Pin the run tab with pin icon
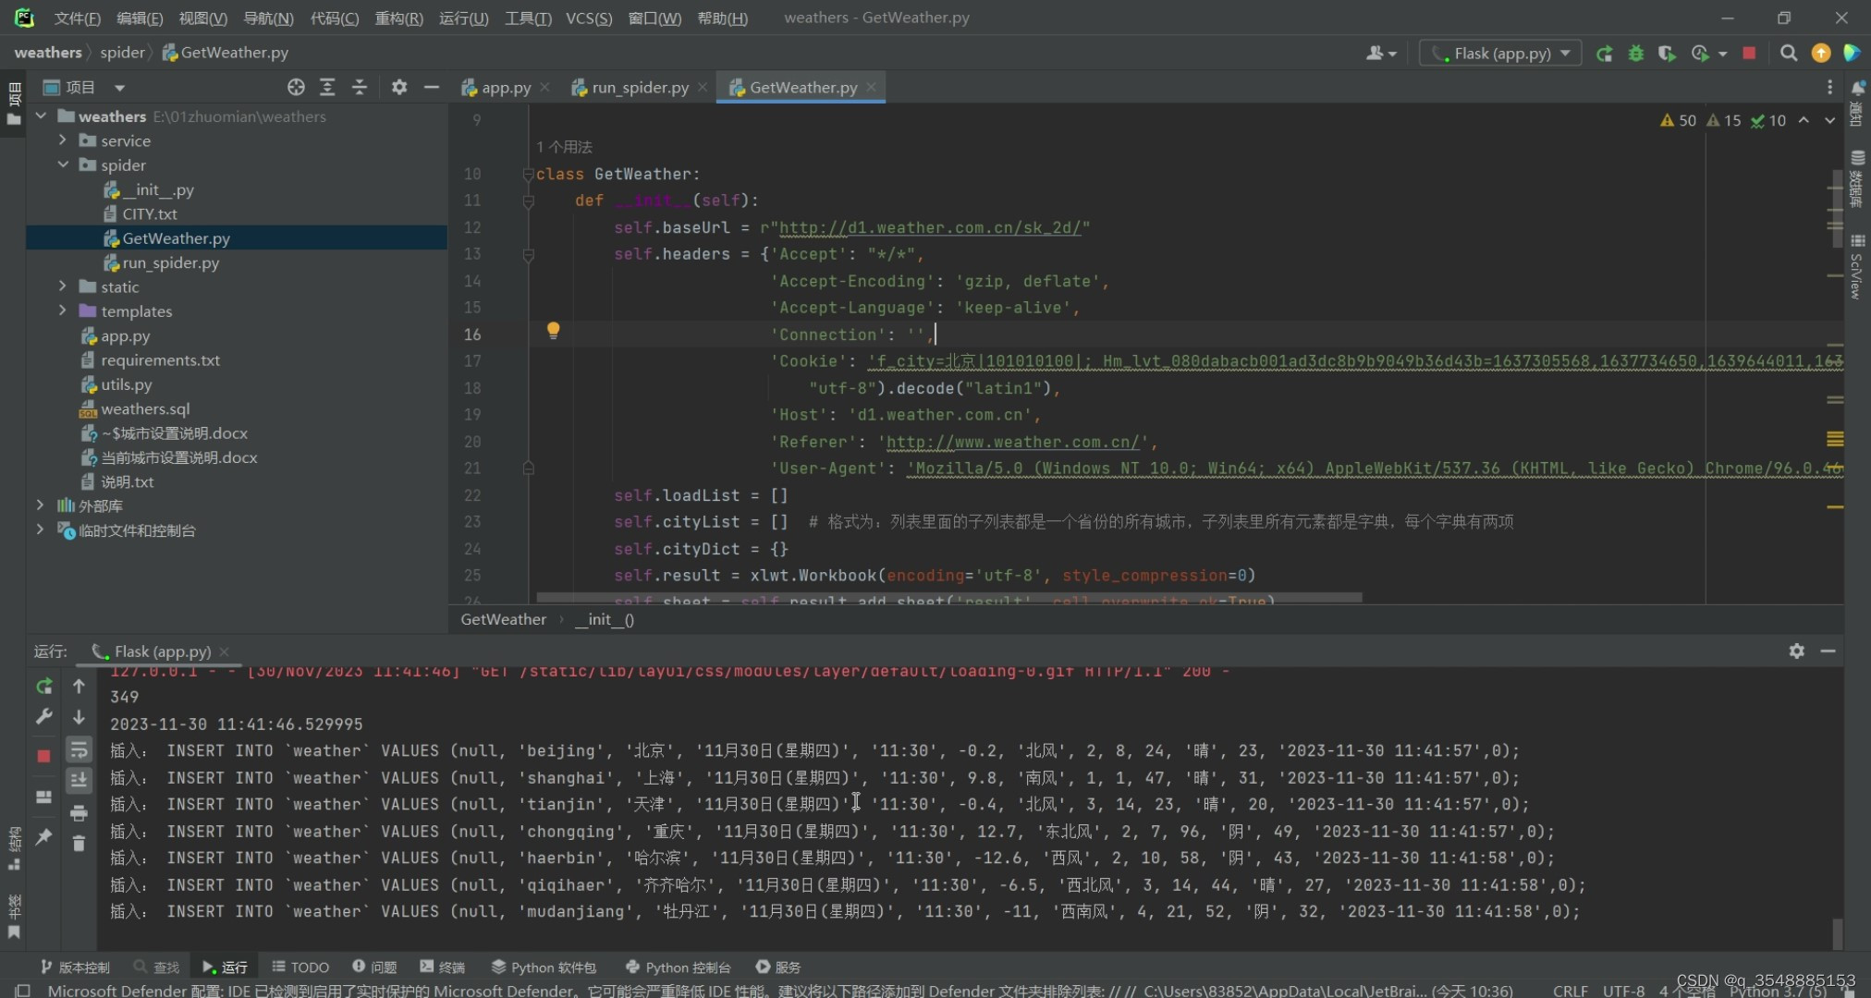The height and width of the screenshot is (998, 1871). pos(43,836)
